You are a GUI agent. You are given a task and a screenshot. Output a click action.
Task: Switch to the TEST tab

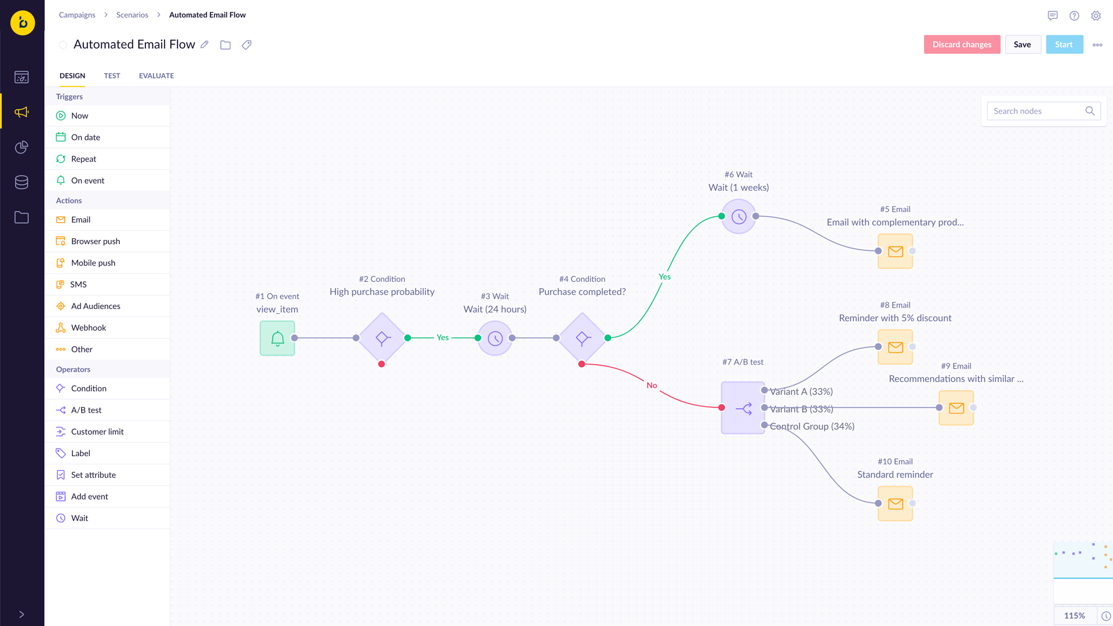pos(112,76)
